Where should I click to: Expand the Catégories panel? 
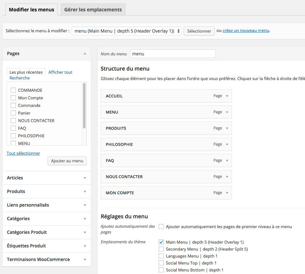pyautogui.click(x=85, y=219)
